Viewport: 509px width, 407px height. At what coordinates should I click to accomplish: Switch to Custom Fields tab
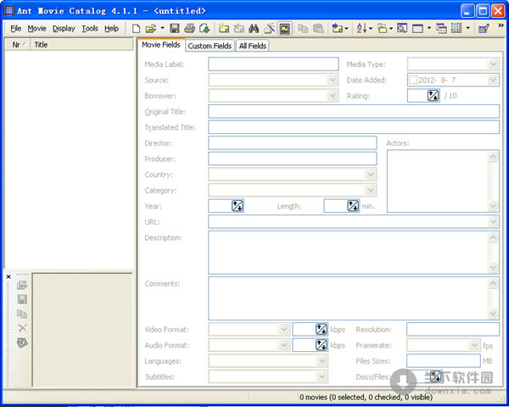210,46
